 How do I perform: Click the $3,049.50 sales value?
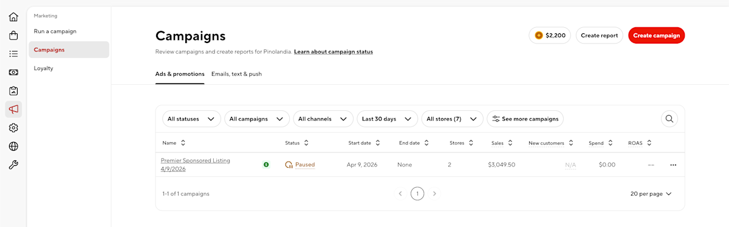pyautogui.click(x=501, y=165)
